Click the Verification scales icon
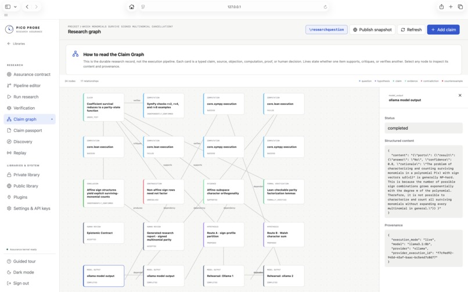468x292 pixels. pyautogui.click(x=9, y=108)
